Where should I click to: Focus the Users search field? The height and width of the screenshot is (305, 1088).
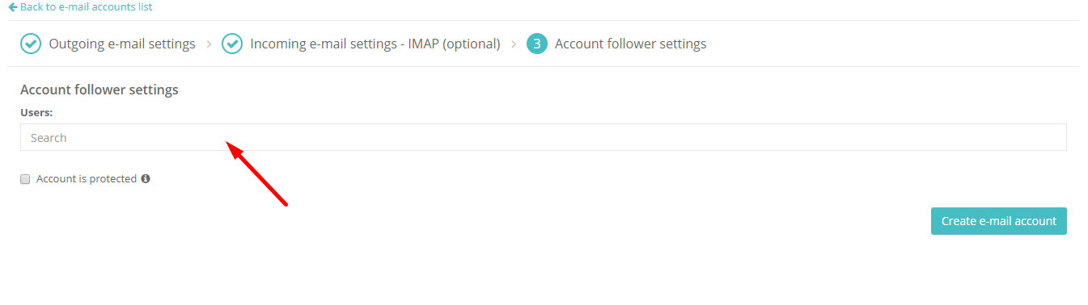(544, 137)
